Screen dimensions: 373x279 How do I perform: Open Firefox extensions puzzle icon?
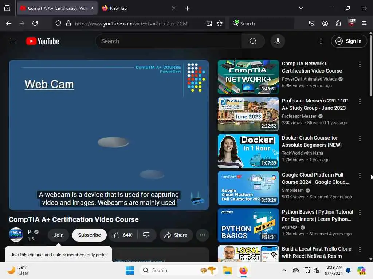tap(338, 23)
